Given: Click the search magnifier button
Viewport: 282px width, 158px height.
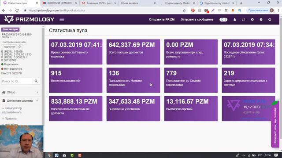Looking at the screenshot, I should [x=36, y=81].
